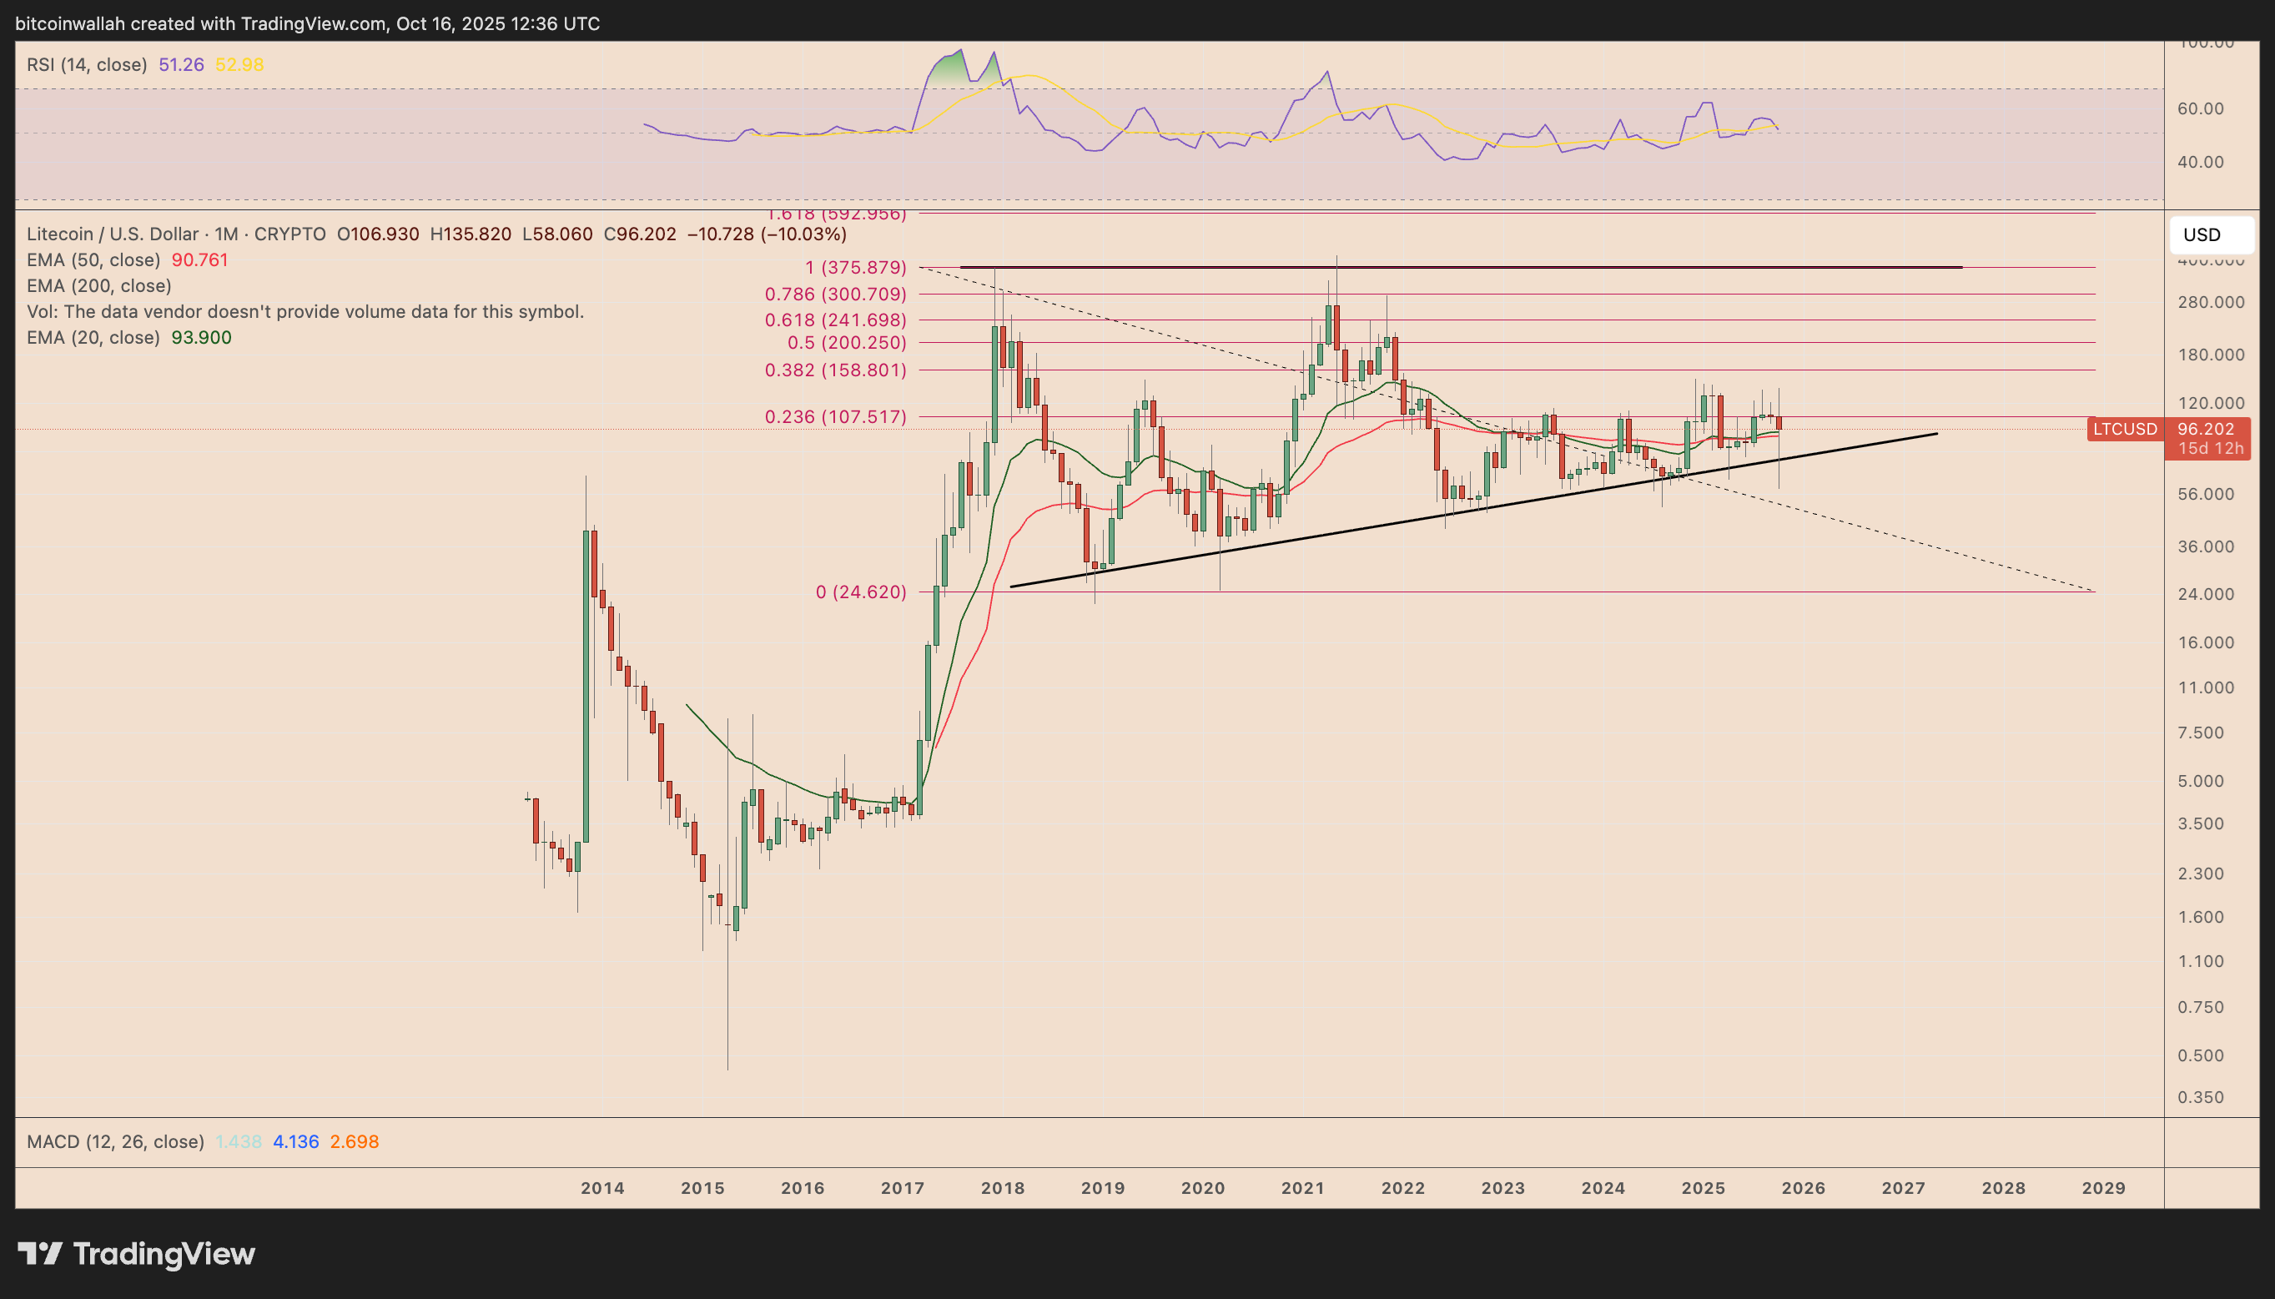Click the LTCUSD price tag label
2275x1299 pixels.
pyautogui.click(x=2125, y=429)
